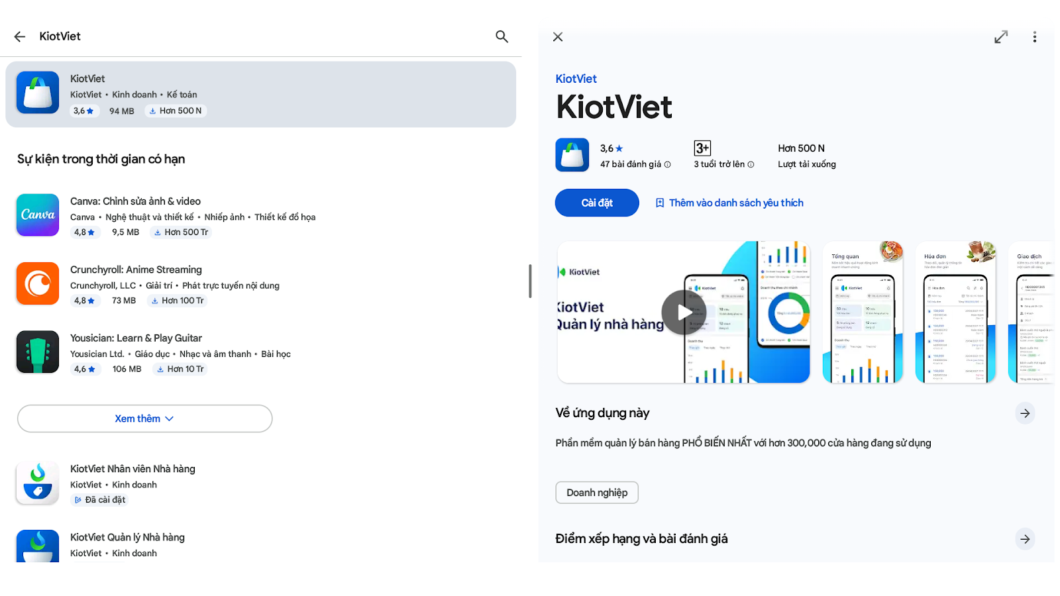Viewport: 1060px width, 596px height.
Task: Click Điểm xếp hạng và bài đánh giá heading
Action: pyautogui.click(x=641, y=539)
